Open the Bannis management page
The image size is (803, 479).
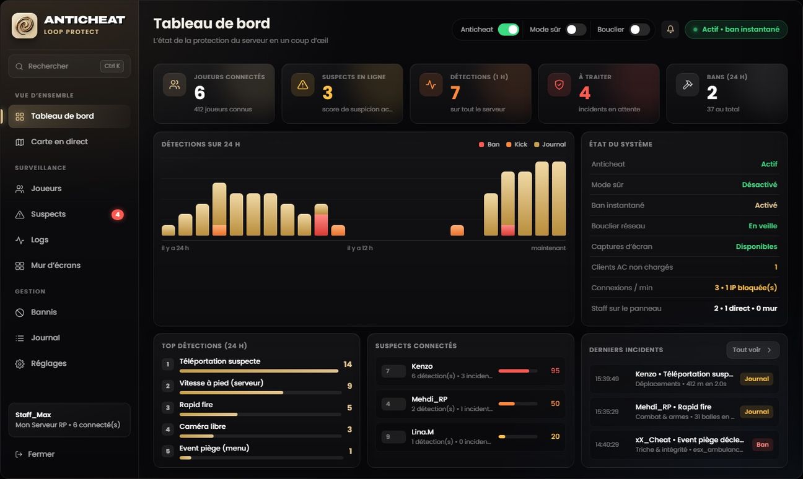click(69, 313)
